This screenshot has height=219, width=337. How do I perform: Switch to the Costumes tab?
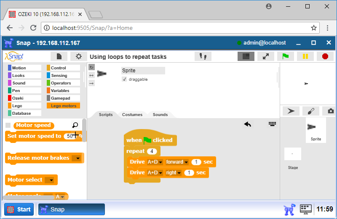coord(132,114)
